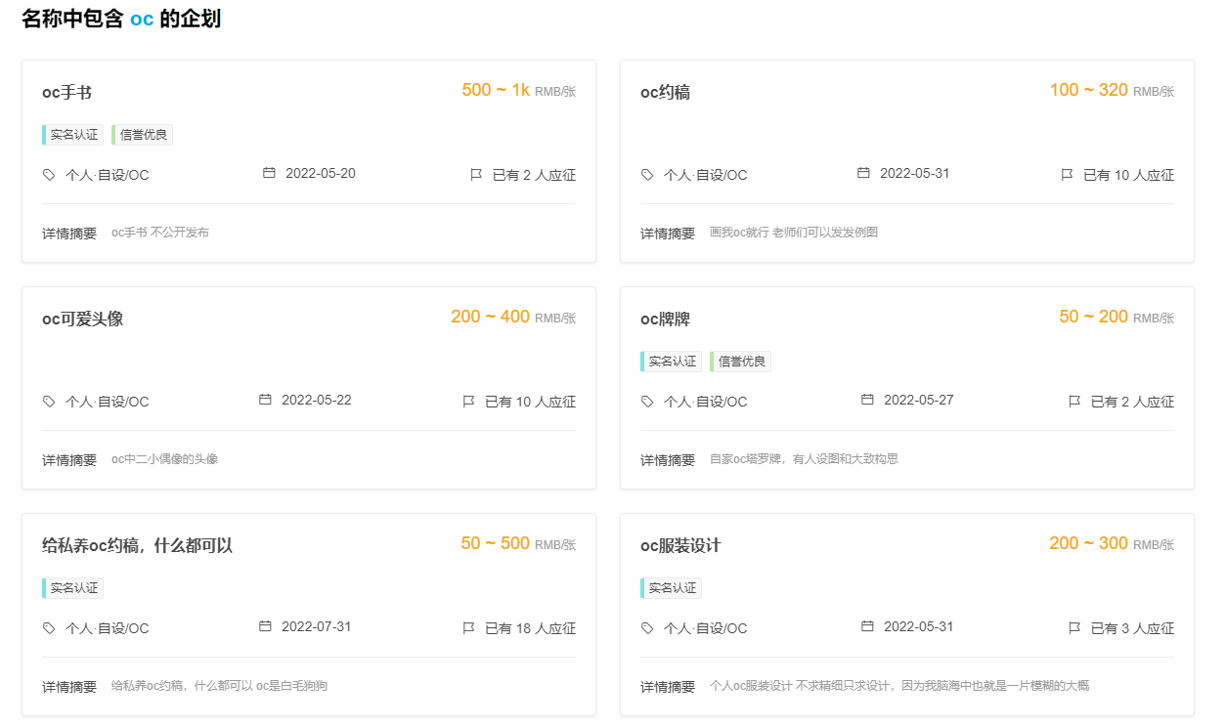
Task: Click the flag icon in the oc约稿 card
Action: (1067, 175)
